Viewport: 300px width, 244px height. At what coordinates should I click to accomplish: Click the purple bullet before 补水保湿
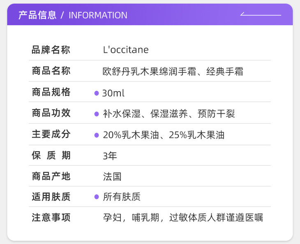[x=97, y=114]
